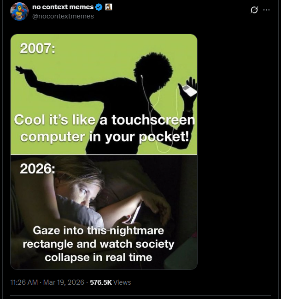The width and height of the screenshot is (281, 299).
Task: Click the "Views" label under the post
Action: coord(122,282)
